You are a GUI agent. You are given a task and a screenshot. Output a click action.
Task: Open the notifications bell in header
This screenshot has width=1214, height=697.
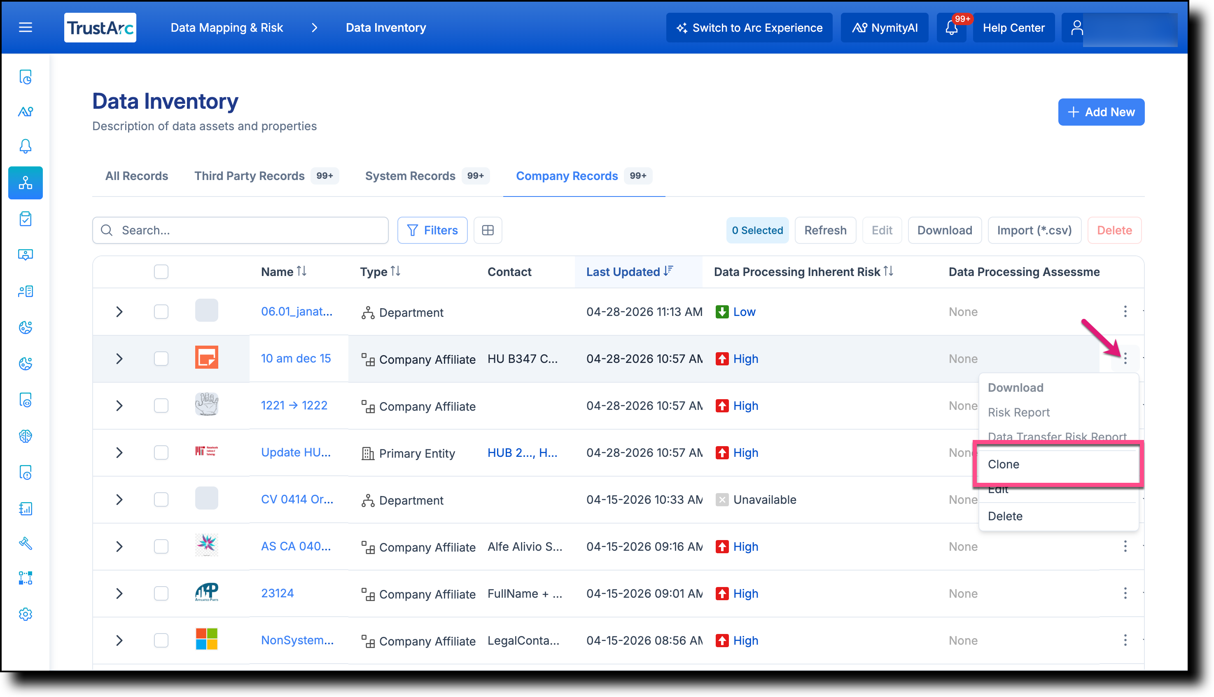point(951,28)
